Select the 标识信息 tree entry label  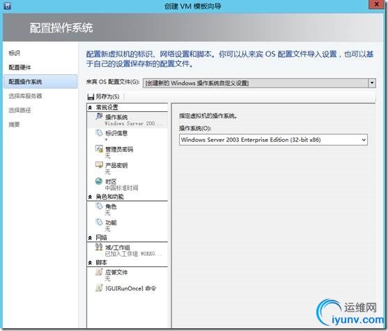pyautogui.click(x=116, y=134)
